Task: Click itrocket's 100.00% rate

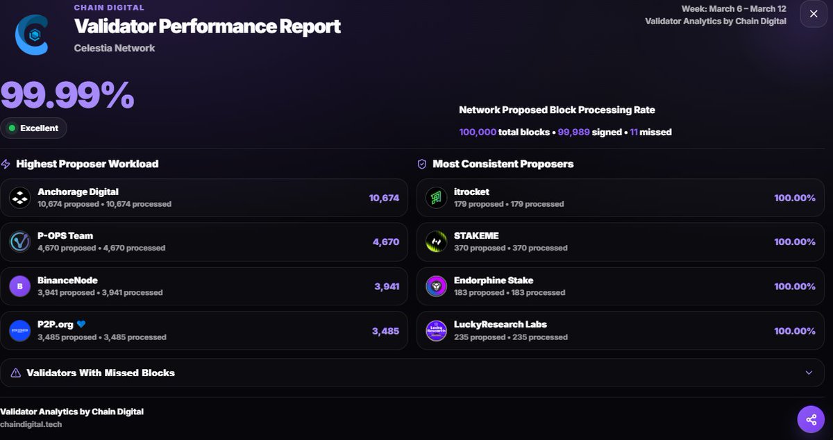Action: [x=795, y=198]
